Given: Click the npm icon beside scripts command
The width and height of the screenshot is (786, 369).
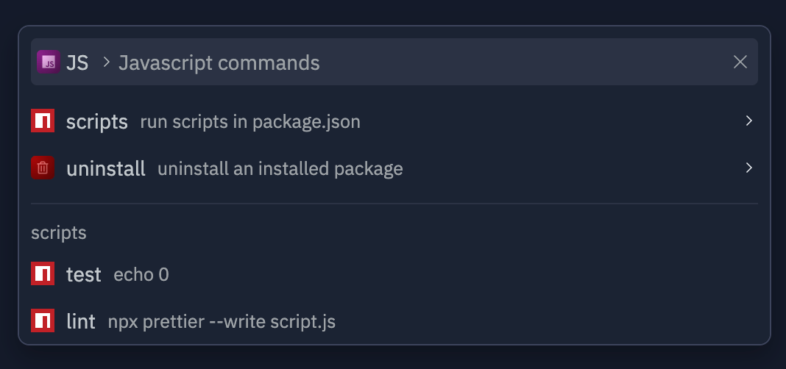Looking at the screenshot, I should click(43, 121).
